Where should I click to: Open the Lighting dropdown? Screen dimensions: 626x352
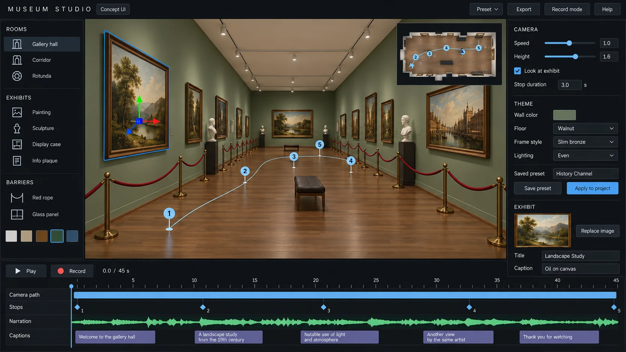tap(585, 155)
